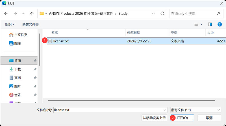
Task: Click the search magnifier icon
Action: coord(218,13)
